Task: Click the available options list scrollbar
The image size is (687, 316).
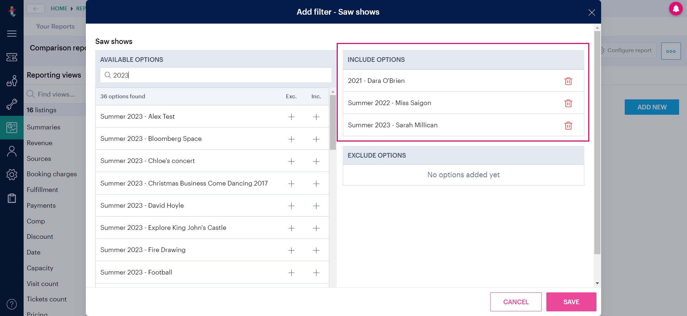Action: (x=333, y=122)
